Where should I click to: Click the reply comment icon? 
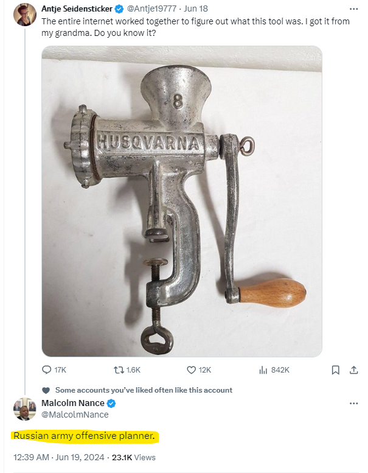pos(47,370)
